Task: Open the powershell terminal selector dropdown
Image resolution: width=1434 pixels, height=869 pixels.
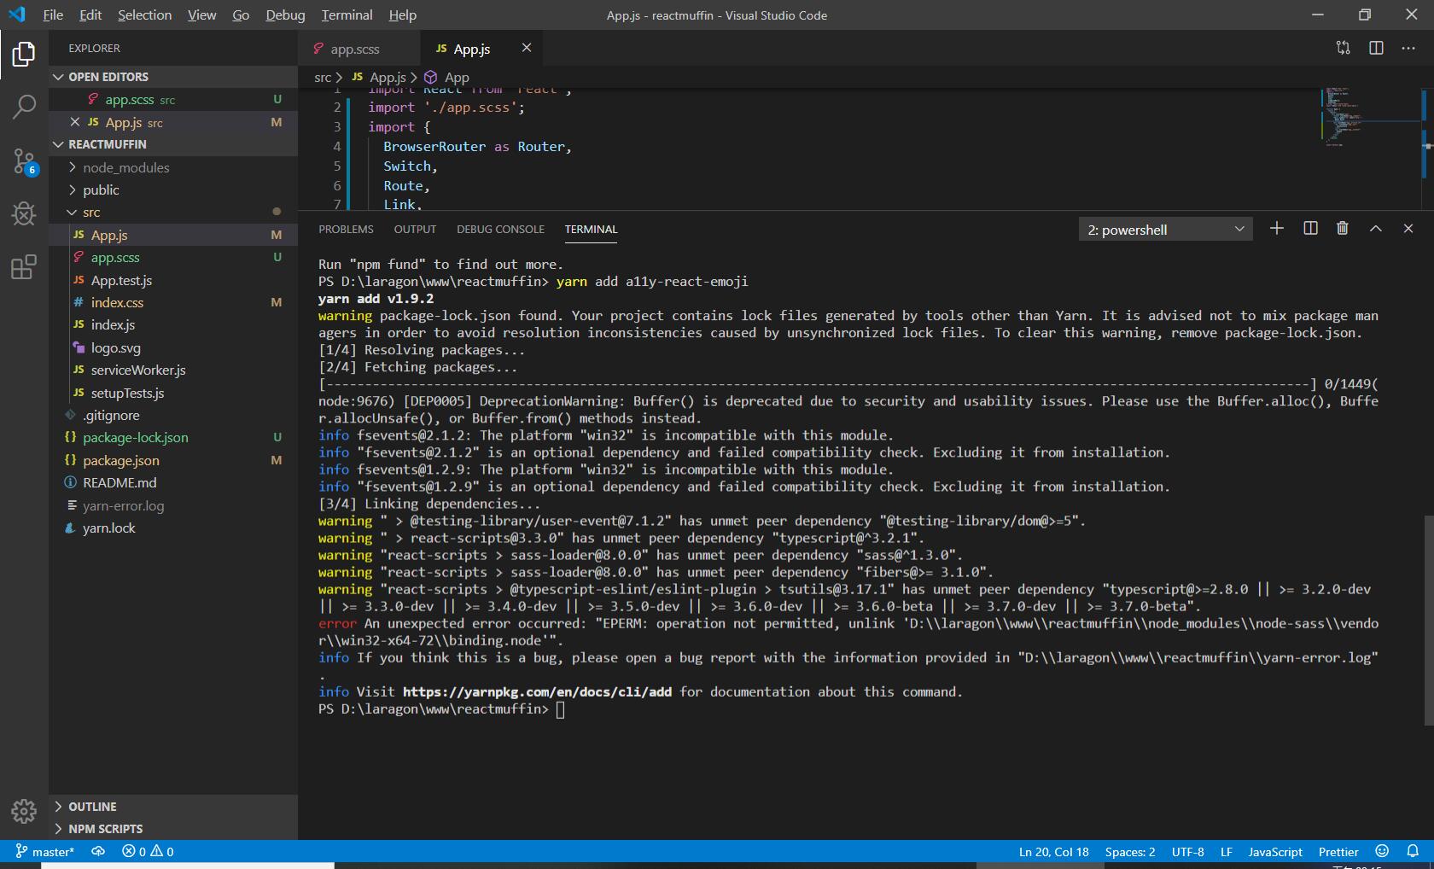Action: point(1165,230)
